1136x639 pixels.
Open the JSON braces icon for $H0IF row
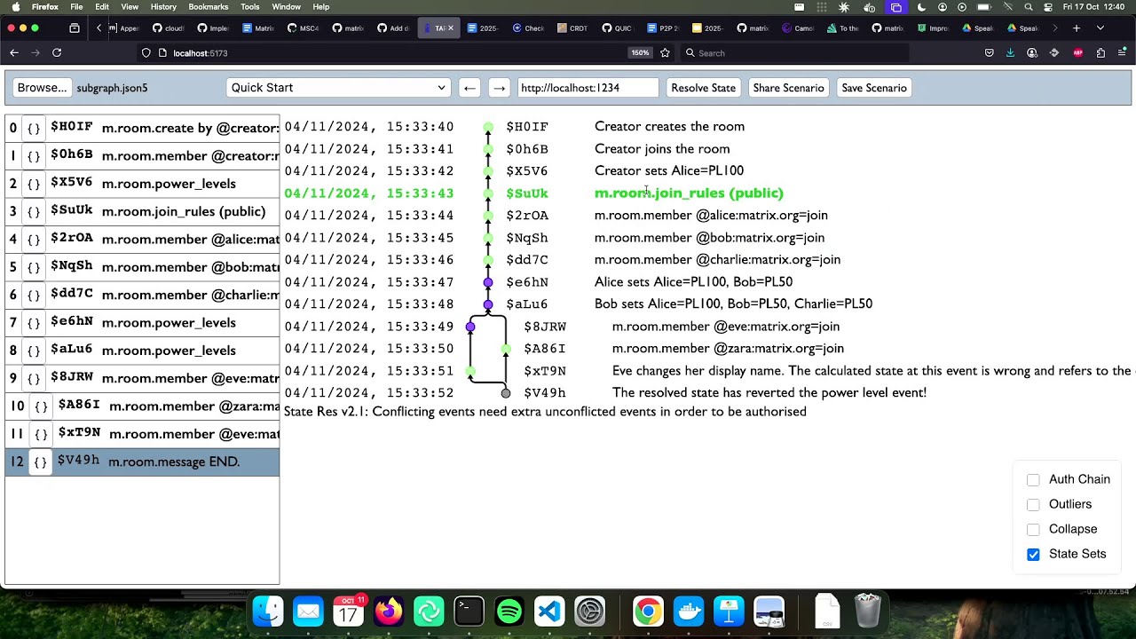point(34,129)
